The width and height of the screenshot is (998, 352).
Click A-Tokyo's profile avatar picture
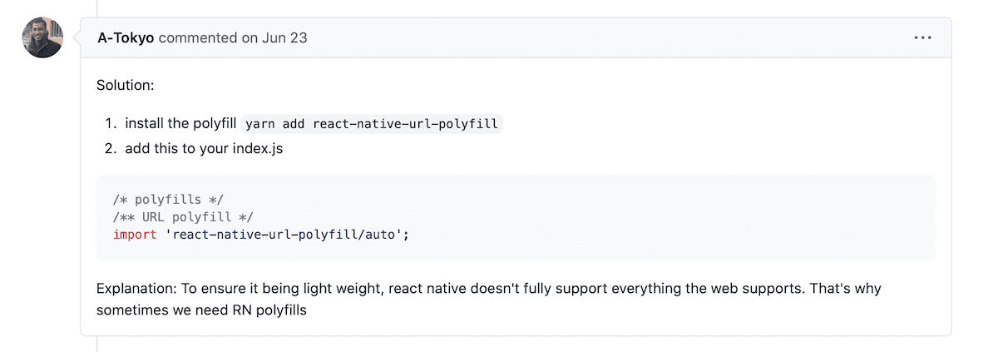click(x=42, y=37)
